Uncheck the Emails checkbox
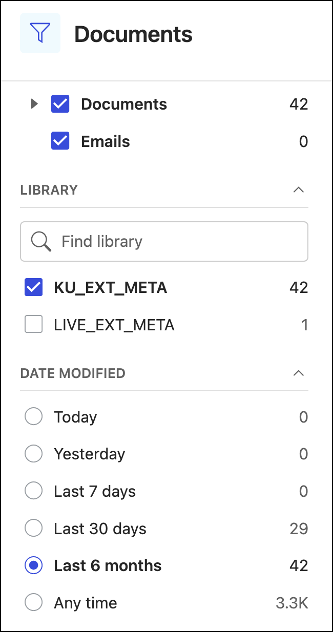Viewport: 333px width, 632px height. coord(60,141)
